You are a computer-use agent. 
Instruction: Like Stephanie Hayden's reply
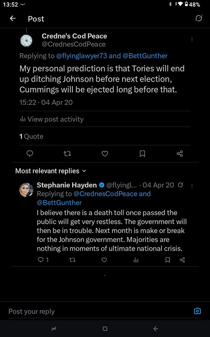104,260
